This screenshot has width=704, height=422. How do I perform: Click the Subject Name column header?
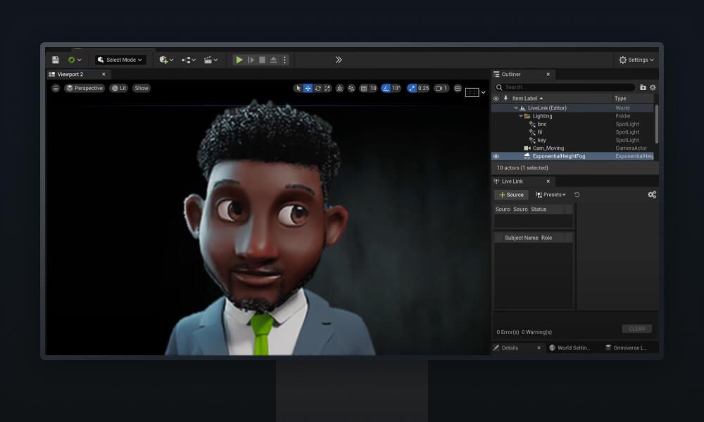click(x=521, y=238)
